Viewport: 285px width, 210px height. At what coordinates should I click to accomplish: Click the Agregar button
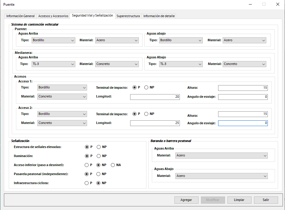[186, 200]
